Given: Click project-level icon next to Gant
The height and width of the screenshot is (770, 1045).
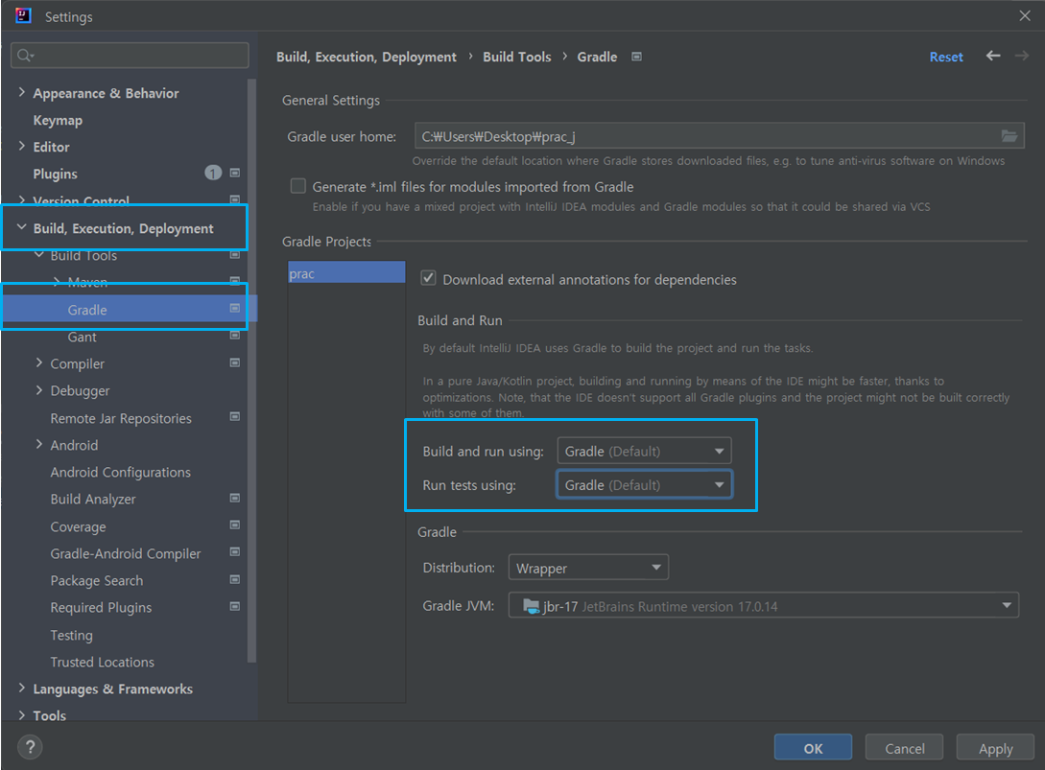Looking at the screenshot, I should tap(234, 335).
